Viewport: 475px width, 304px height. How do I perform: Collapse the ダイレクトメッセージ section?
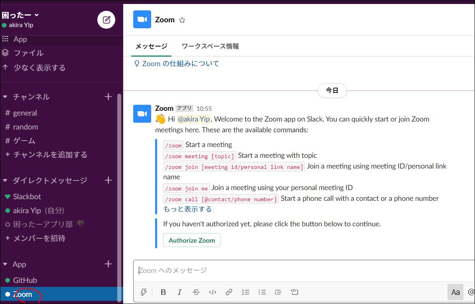pyautogui.click(x=5, y=180)
